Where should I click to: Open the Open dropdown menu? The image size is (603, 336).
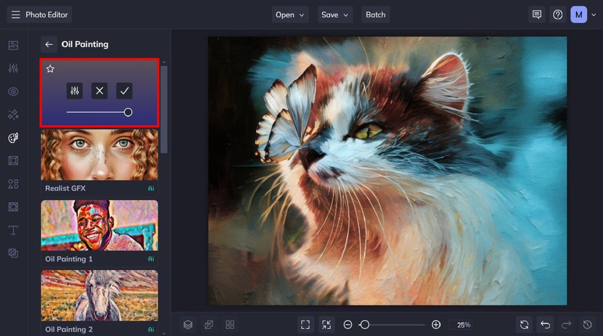pyautogui.click(x=290, y=15)
